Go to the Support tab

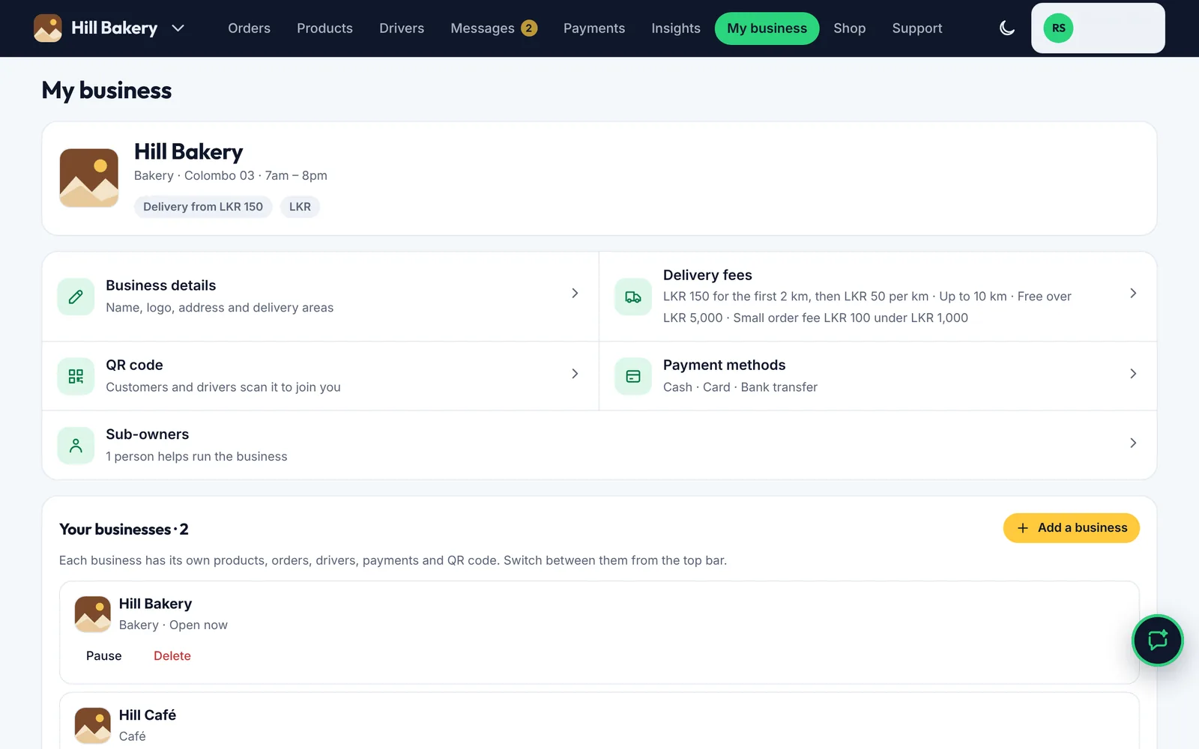(916, 28)
